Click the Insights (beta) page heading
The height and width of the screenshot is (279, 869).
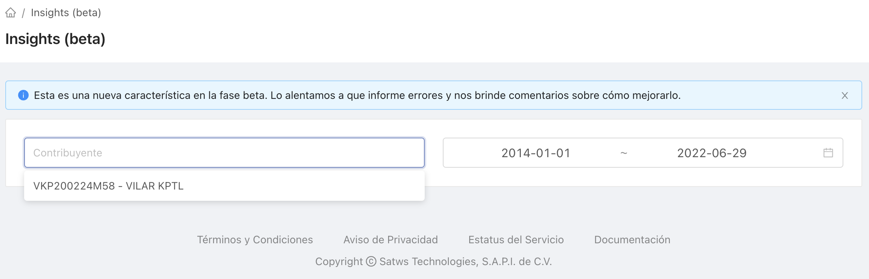click(x=55, y=39)
